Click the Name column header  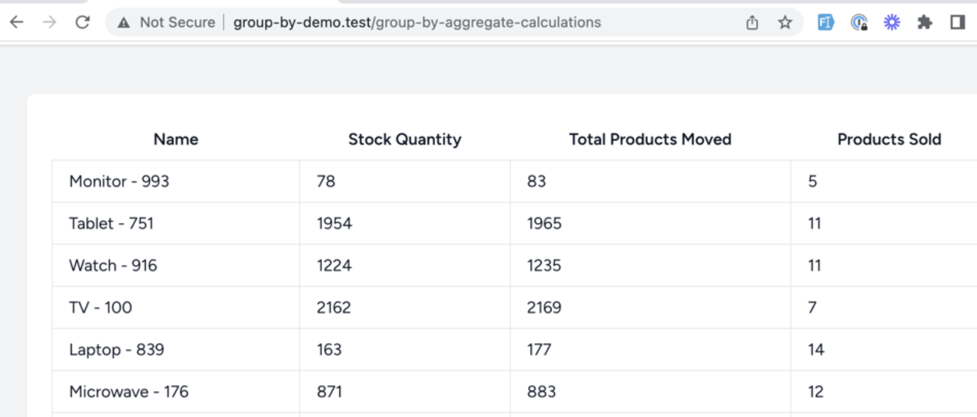(176, 139)
